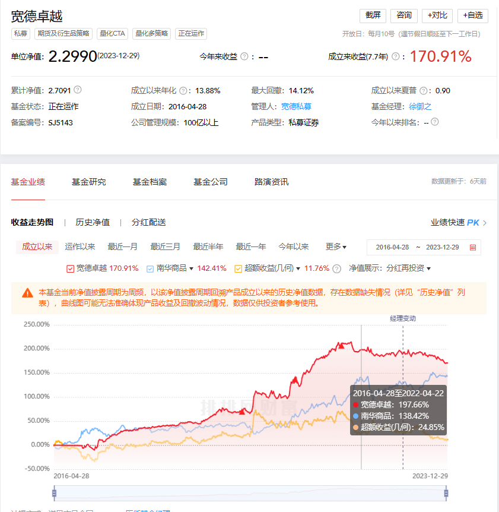
Task: Click the help icon after 超额收益 11.76%
Action: (336, 268)
